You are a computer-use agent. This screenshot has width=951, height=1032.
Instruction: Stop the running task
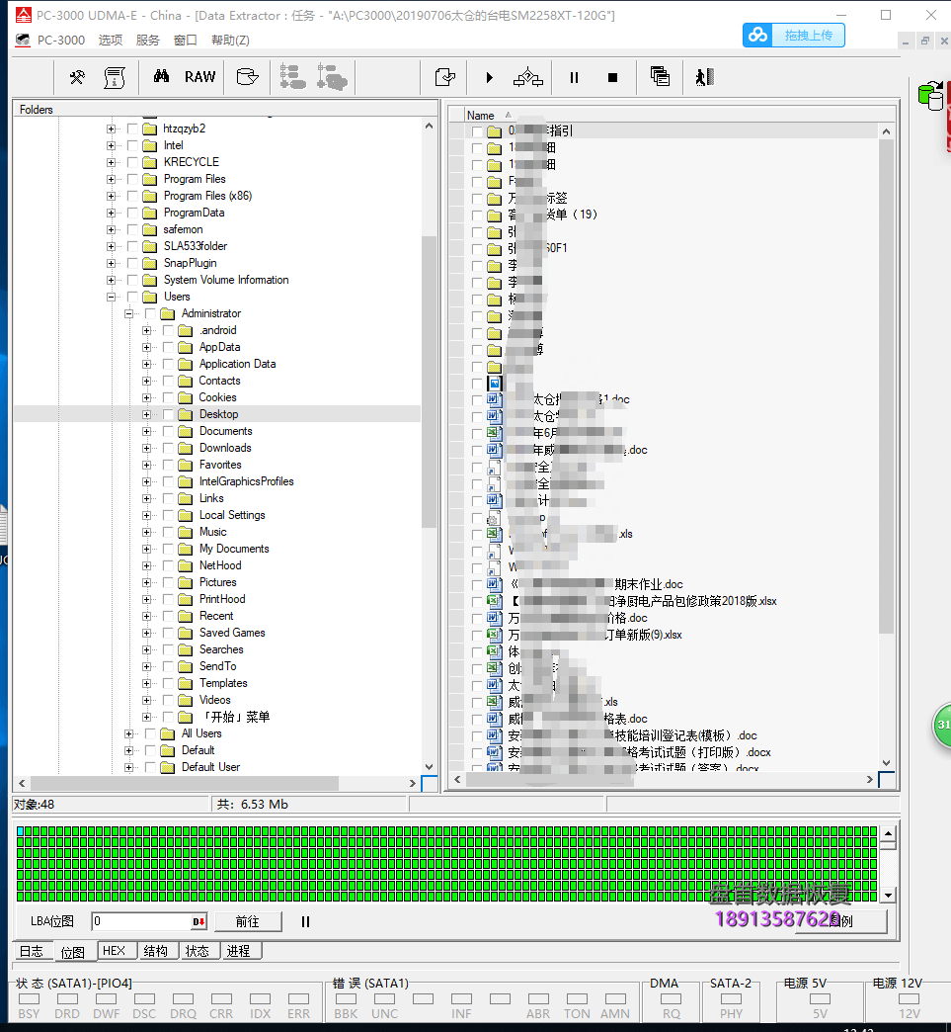pyautogui.click(x=613, y=78)
